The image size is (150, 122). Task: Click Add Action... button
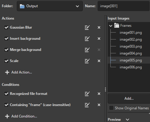coord(19,72)
